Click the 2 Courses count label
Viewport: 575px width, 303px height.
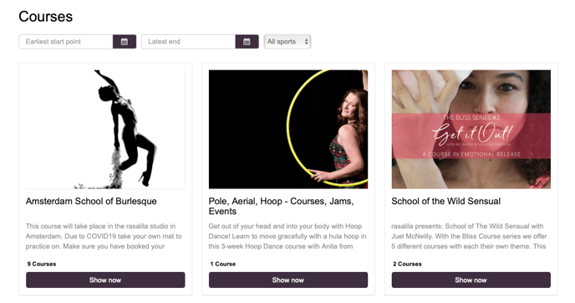tap(407, 264)
